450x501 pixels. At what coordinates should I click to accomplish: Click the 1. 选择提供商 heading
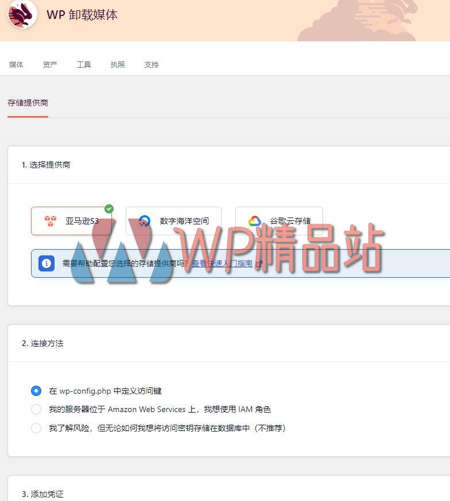[x=46, y=165]
